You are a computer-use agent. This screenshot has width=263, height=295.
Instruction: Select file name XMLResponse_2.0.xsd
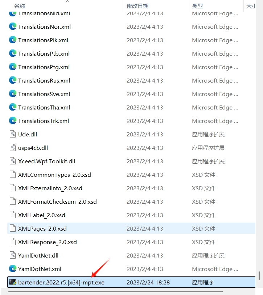(x=48, y=242)
